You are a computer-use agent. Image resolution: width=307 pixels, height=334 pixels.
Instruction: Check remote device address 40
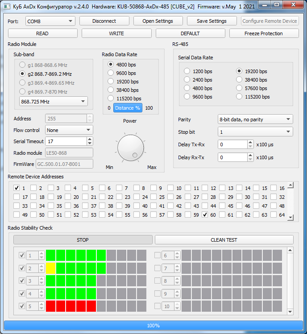point(137,206)
